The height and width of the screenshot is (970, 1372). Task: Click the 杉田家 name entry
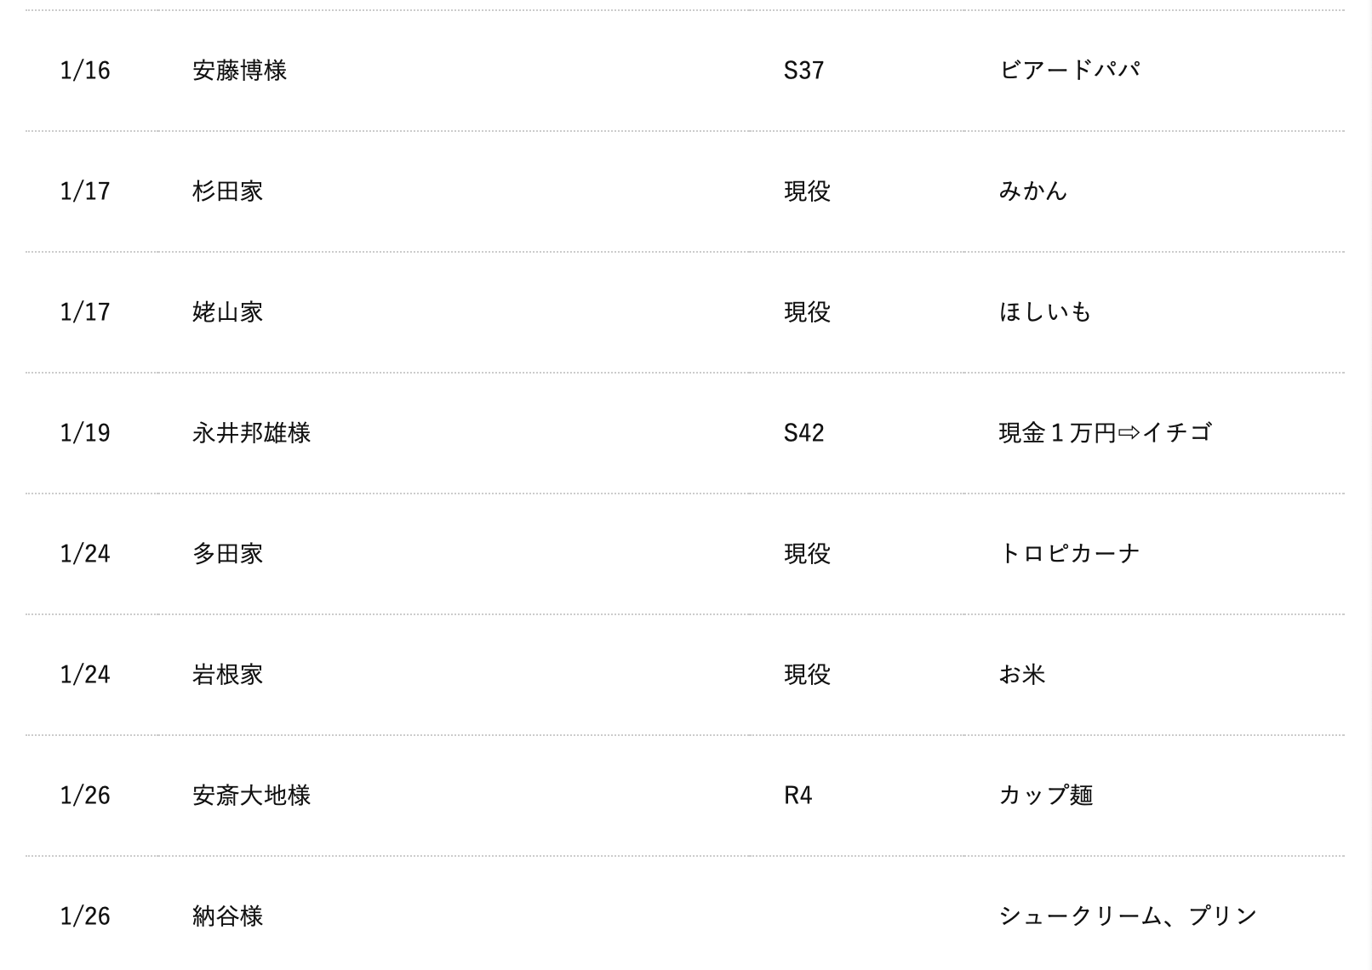point(228,191)
